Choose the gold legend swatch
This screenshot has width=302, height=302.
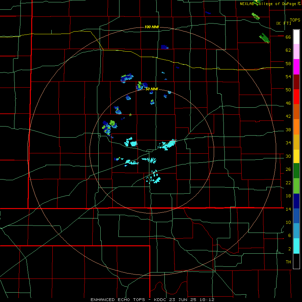(296, 142)
